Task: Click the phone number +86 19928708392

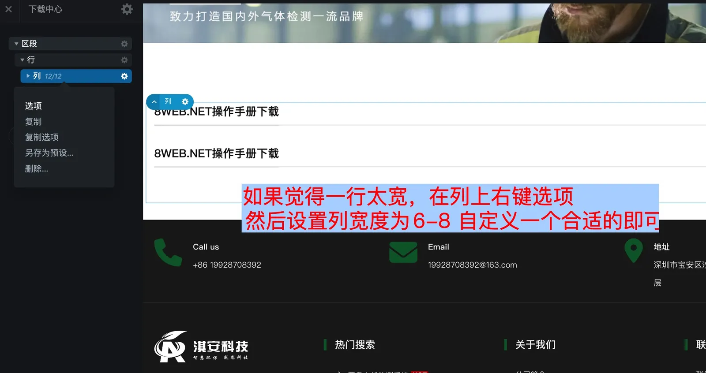Action: (227, 265)
